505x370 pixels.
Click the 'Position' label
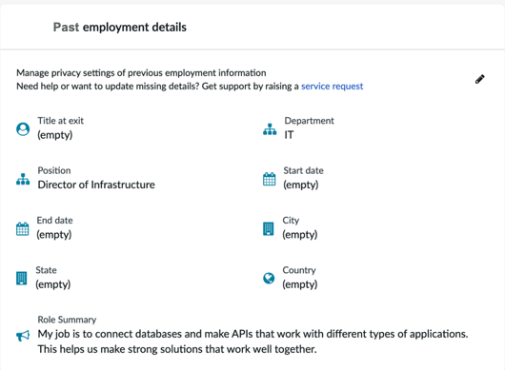click(x=54, y=170)
